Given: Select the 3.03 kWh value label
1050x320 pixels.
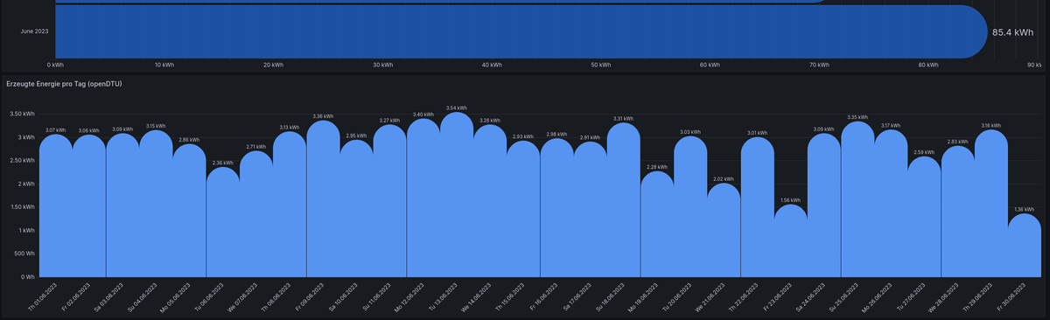Looking at the screenshot, I should coord(690,132).
